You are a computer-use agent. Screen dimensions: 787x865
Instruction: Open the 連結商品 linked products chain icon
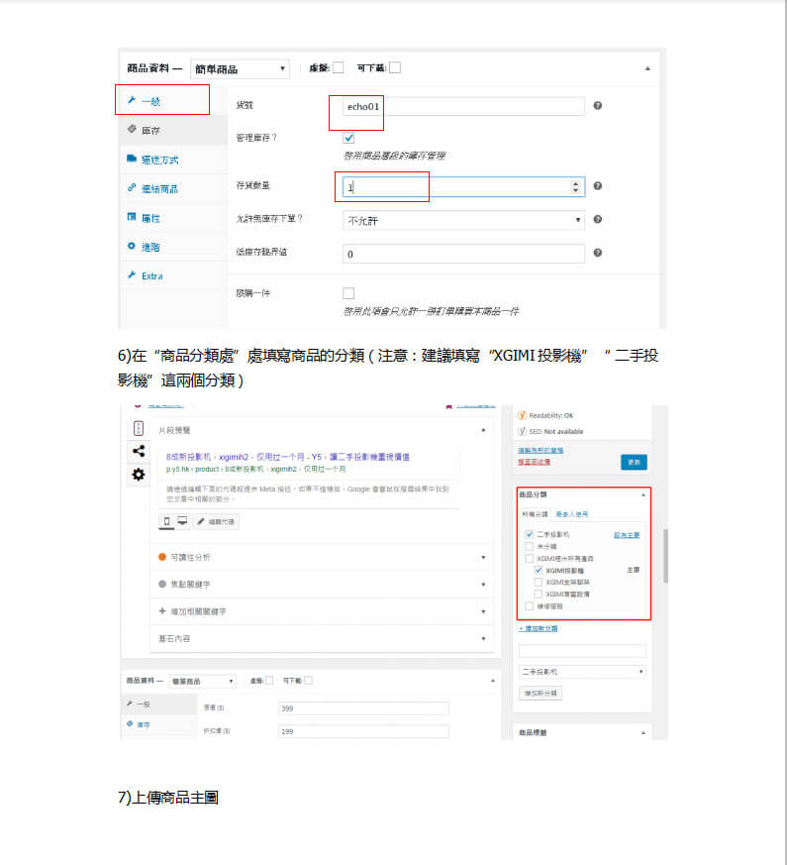pos(131,187)
